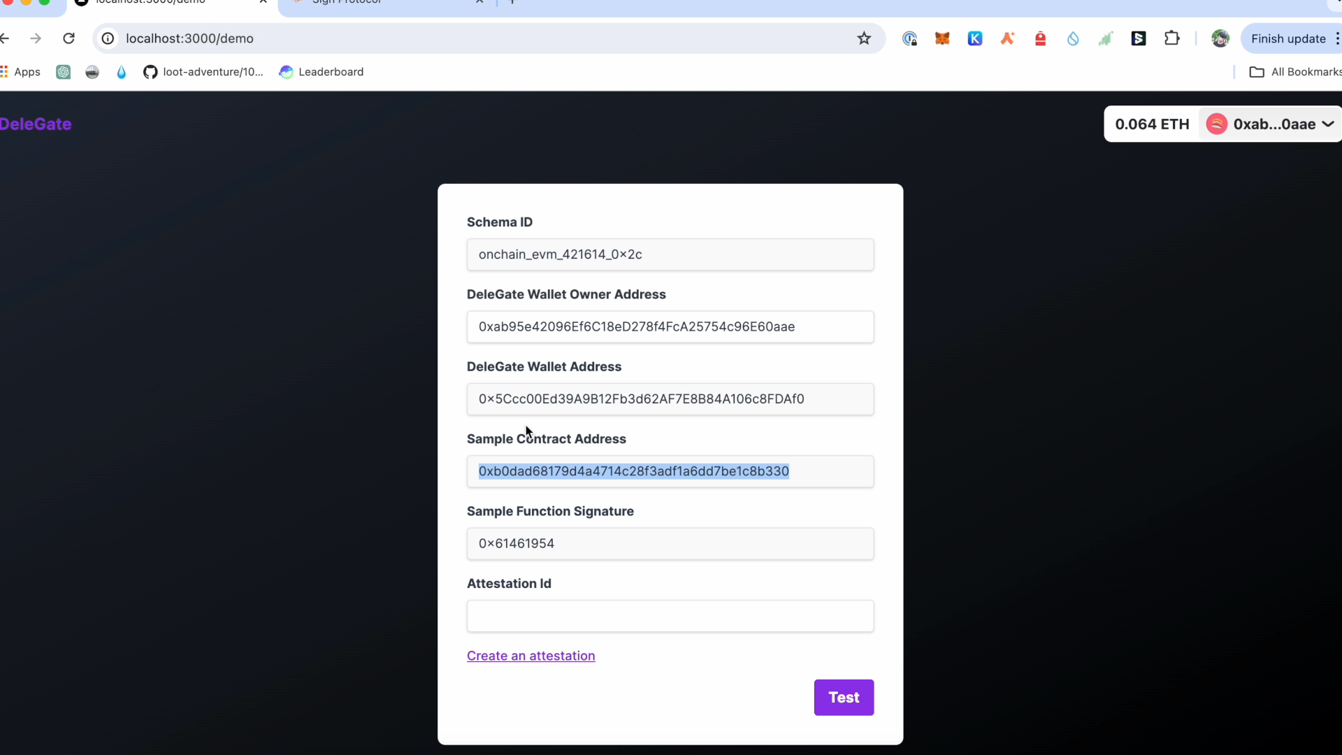This screenshot has width=1342, height=755.
Task: Edit the DeleGate Wallet Owner Address field
Action: (x=670, y=327)
